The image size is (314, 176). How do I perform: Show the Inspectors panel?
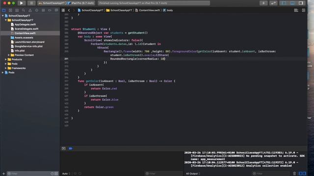tap(301, 3)
